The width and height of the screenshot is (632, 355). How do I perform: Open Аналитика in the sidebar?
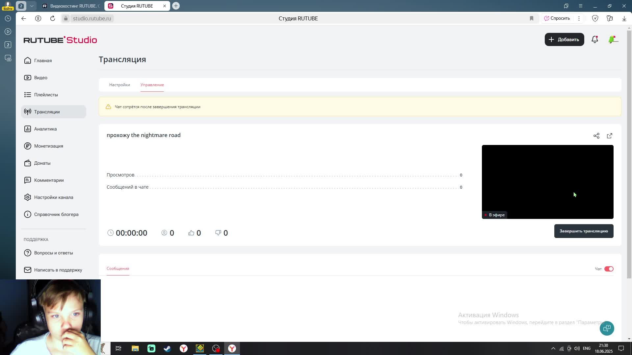click(45, 129)
